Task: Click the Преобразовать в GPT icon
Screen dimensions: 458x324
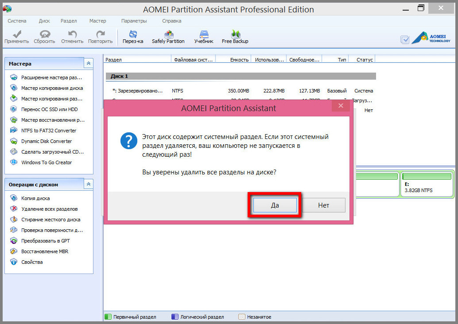Action: [x=14, y=241]
